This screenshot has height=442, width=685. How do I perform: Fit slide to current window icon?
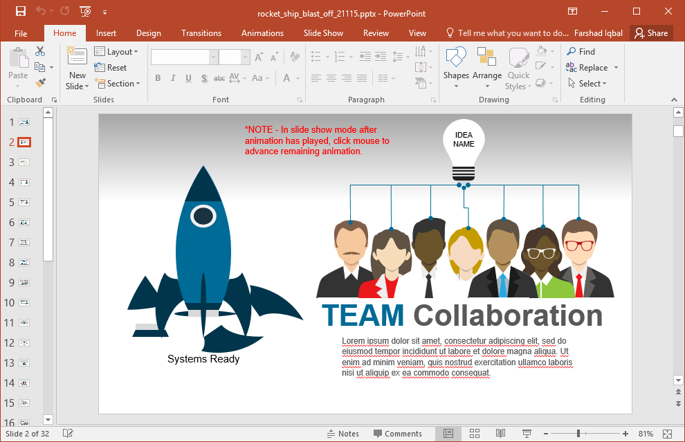click(667, 434)
